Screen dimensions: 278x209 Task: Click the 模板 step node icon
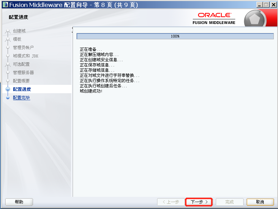pyautogui.click(x=8, y=39)
